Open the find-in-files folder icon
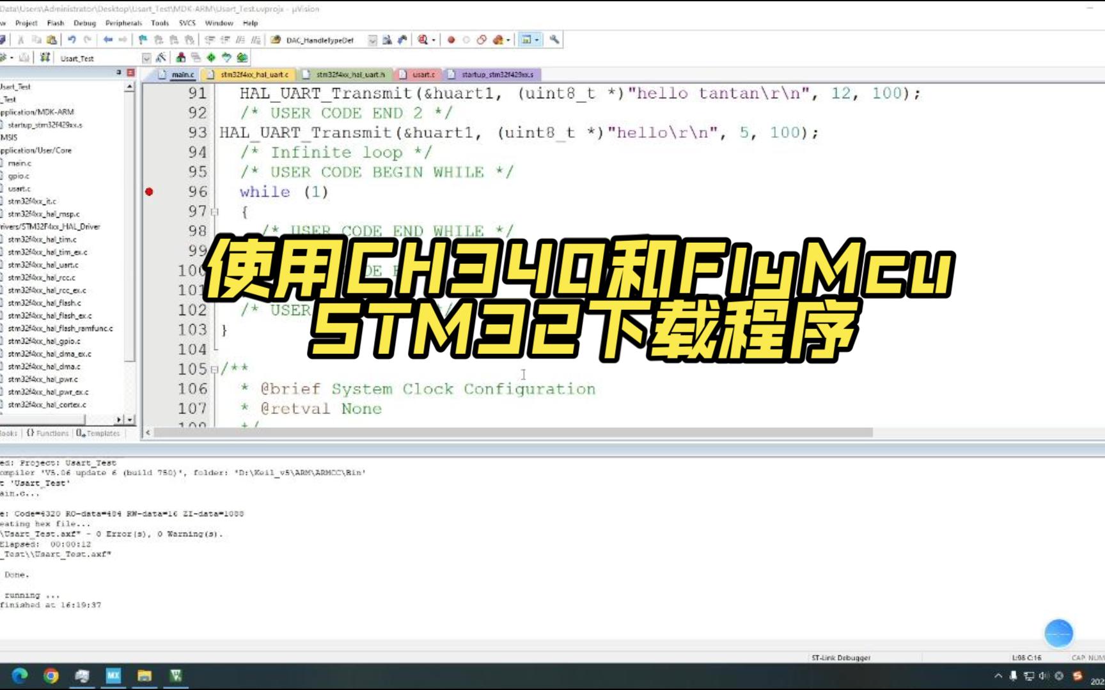The width and height of the screenshot is (1105, 690). (x=276, y=40)
